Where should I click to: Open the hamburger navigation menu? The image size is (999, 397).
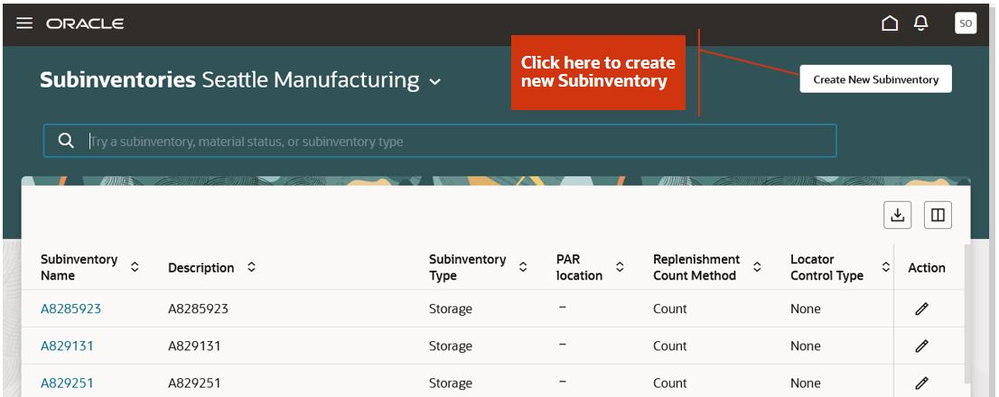click(24, 23)
